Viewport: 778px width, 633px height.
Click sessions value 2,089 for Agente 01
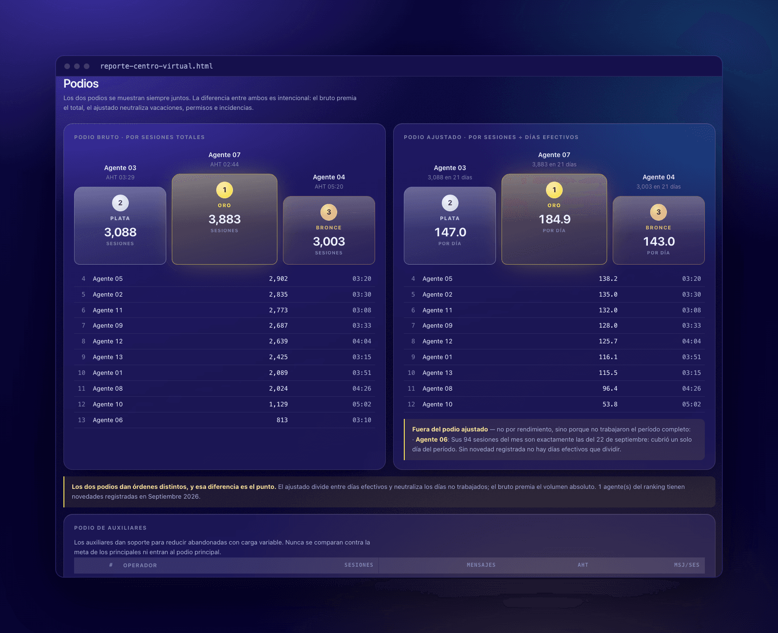click(278, 373)
